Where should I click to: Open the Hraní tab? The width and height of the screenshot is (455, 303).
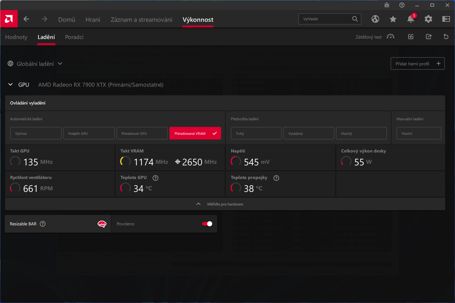click(93, 20)
